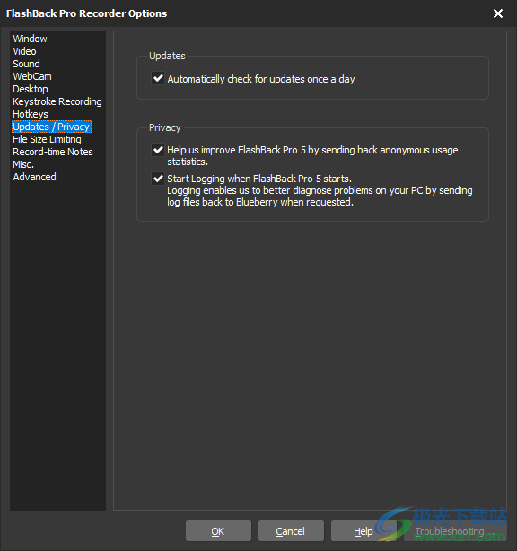Switch to Hotkeys settings
Screen dimensions: 517x551
pos(31,114)
